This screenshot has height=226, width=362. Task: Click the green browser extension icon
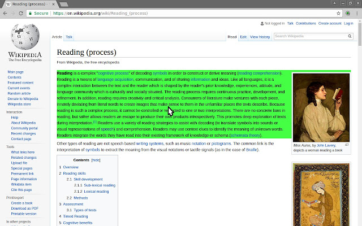pyautogui.click(x=348, y=14)
